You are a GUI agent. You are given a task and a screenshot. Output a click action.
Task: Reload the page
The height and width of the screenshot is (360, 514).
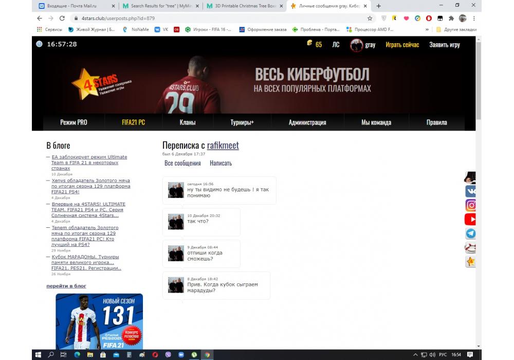[x=62, y=18]
